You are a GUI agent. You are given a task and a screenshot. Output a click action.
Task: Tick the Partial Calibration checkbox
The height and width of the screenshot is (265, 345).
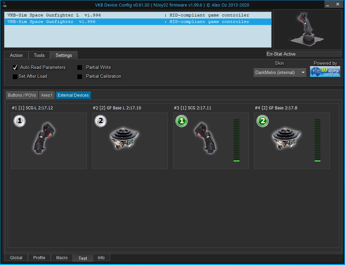coord(80,76)
